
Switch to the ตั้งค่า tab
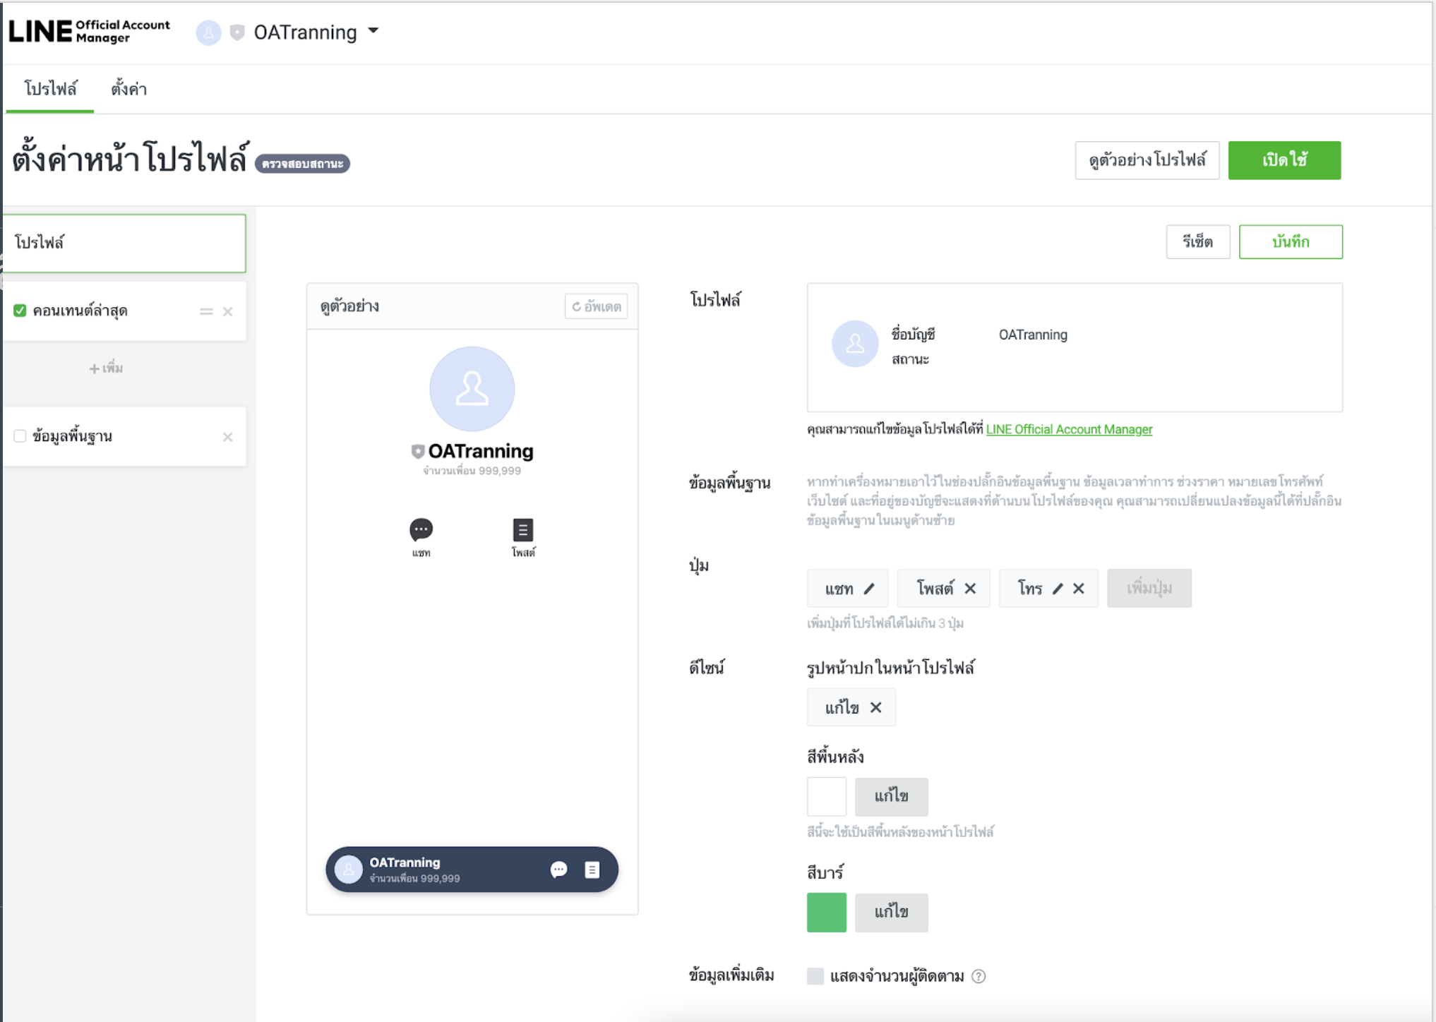(x=128, y=89)
